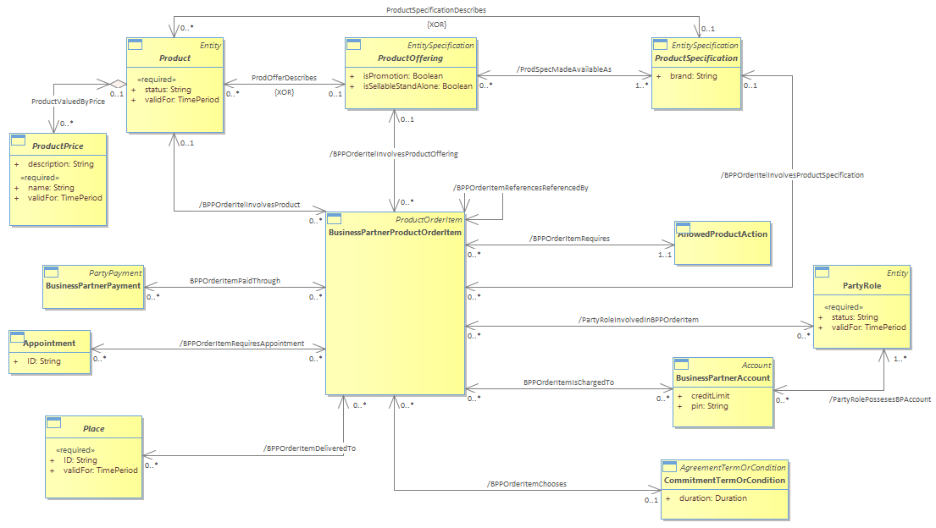Click the class icon in the AllowedProductAction box
This screenshot has height=528, width=936.
coord(683,228)
